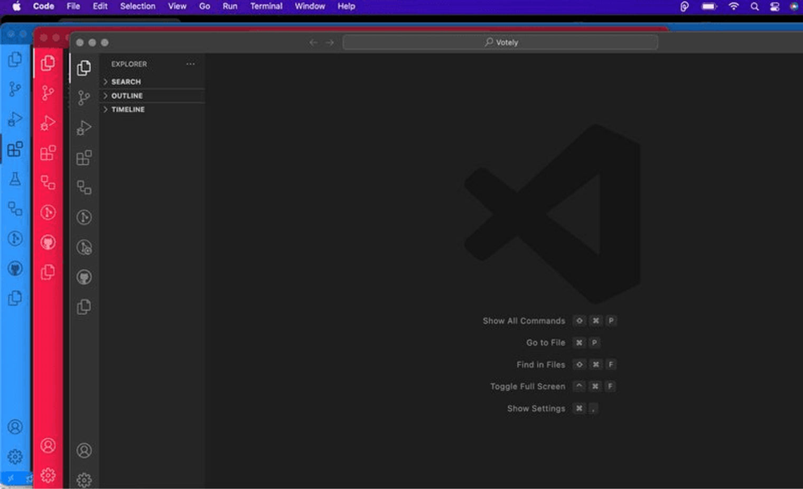
Task: Open the Manage gear in the dark window
Action: click(84, 480)
